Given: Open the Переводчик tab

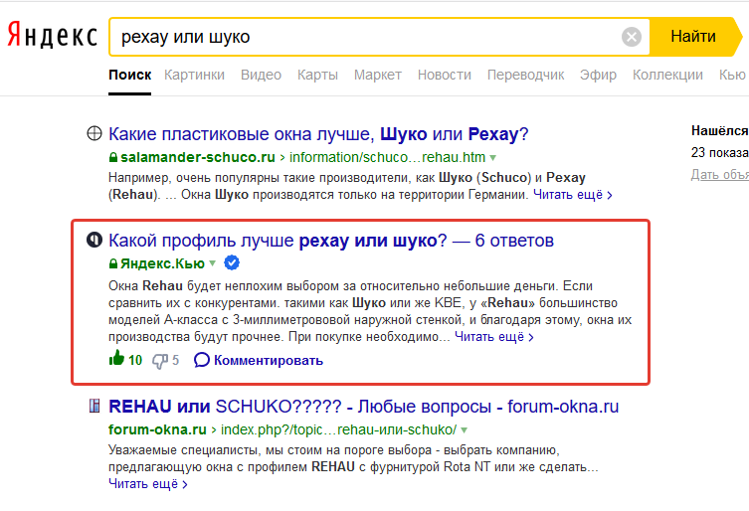Looking at the screenshot, I should [x=522, y=75].
